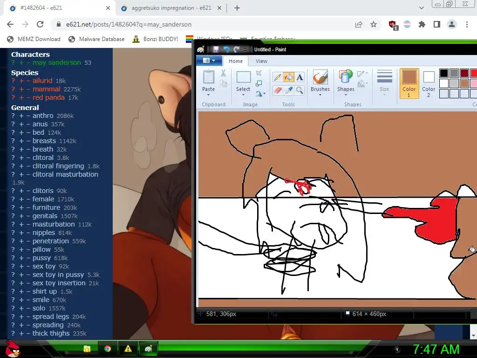Expand the Shapes dropdown arrow

(346, 95)
